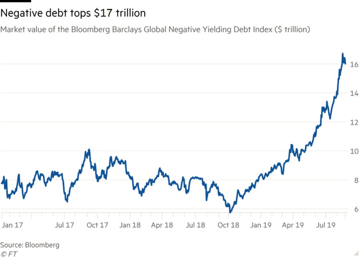This screenshot has width=361, height=258.
Task: Click the 'Jul 19' x-axis label
Action: (x=326, y=225)
